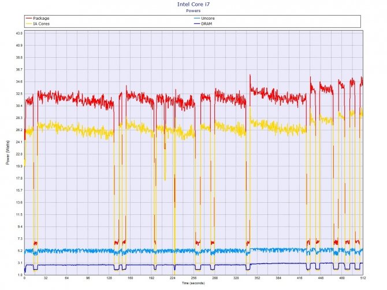Viewport: 387px width, 290px height.
Task: Click the 160 tick on time axis
Action: click(x=131, y=278)
